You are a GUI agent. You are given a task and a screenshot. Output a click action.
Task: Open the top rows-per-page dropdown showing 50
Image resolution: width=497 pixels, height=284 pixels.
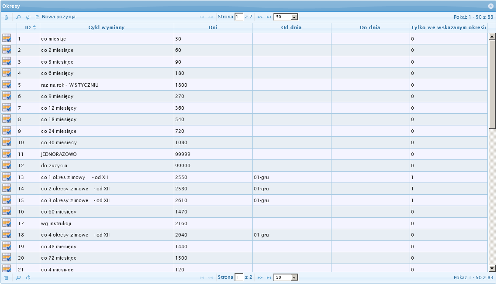tap(286, 17)
